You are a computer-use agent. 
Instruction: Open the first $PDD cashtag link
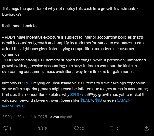pos(27,83)
